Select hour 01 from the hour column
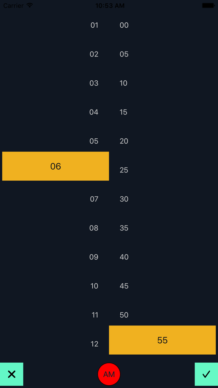218x388 pixels. pyautogui.click(x=94, y=25)
